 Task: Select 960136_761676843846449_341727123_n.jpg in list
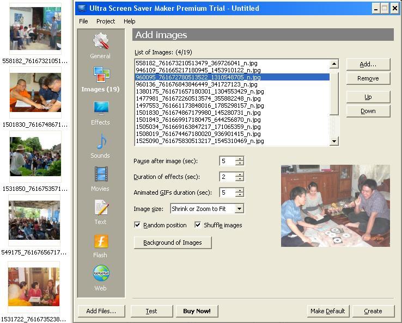coord(232,84)
